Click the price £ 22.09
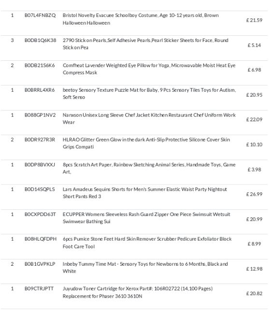269x314 pixels. click(x=254, y=119)
